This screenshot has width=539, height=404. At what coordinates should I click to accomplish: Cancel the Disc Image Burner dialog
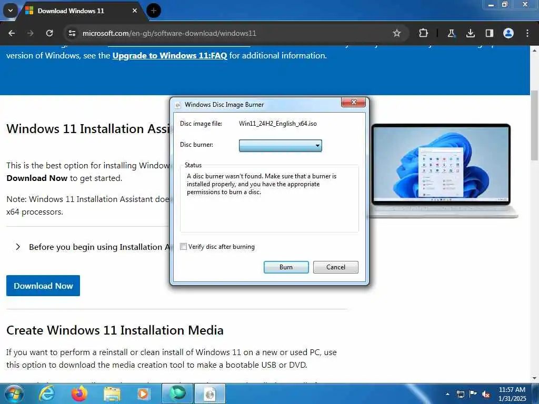point(335,267)
